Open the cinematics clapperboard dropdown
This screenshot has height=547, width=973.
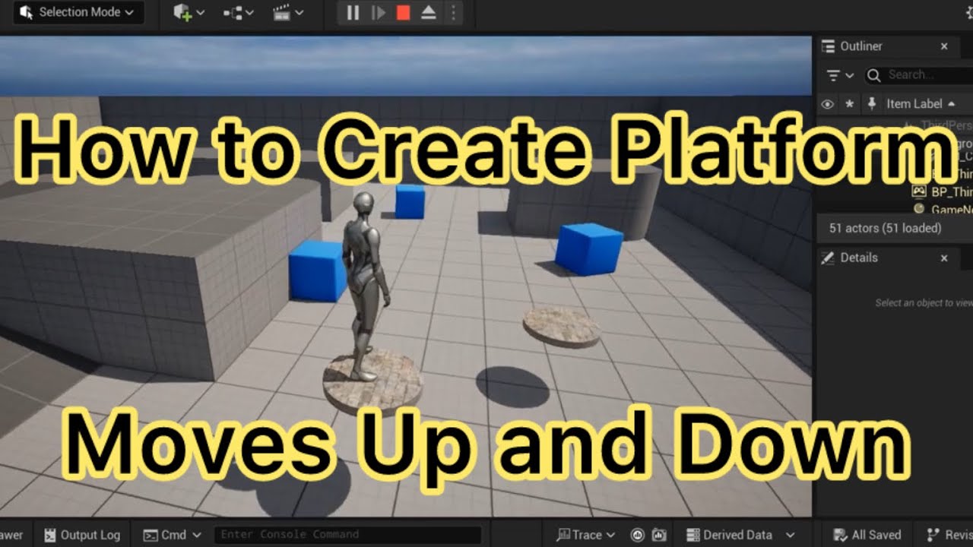(x=288, y=13)
